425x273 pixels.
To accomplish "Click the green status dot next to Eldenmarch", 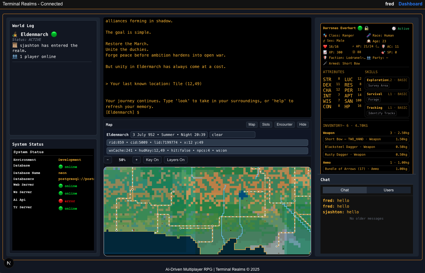I will point(54,34).
